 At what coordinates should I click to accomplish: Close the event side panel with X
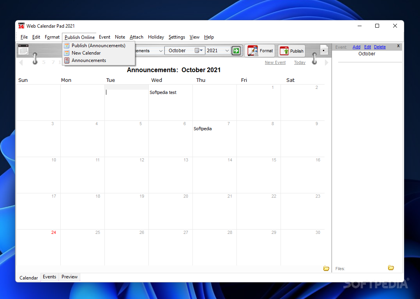(x=398, y=46)
